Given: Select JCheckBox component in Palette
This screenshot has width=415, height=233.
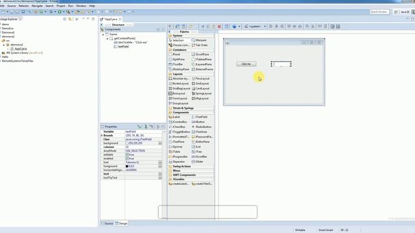Looking at the screenshot, I should coord(177,127).
